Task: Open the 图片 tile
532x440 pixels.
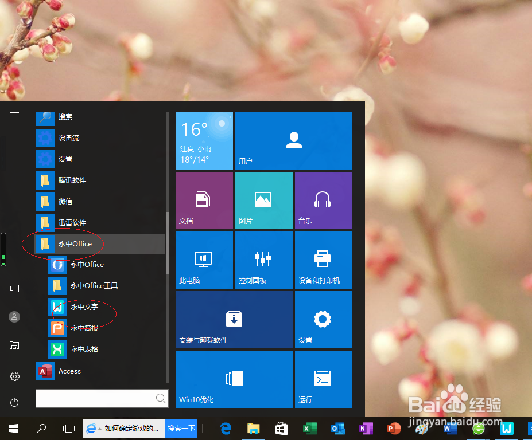Action: 264,201
